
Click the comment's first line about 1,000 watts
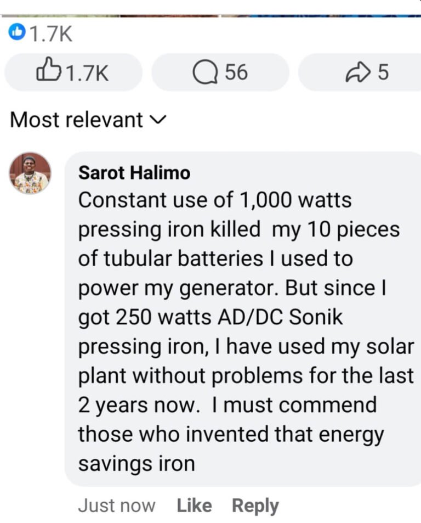coord(215,200)
